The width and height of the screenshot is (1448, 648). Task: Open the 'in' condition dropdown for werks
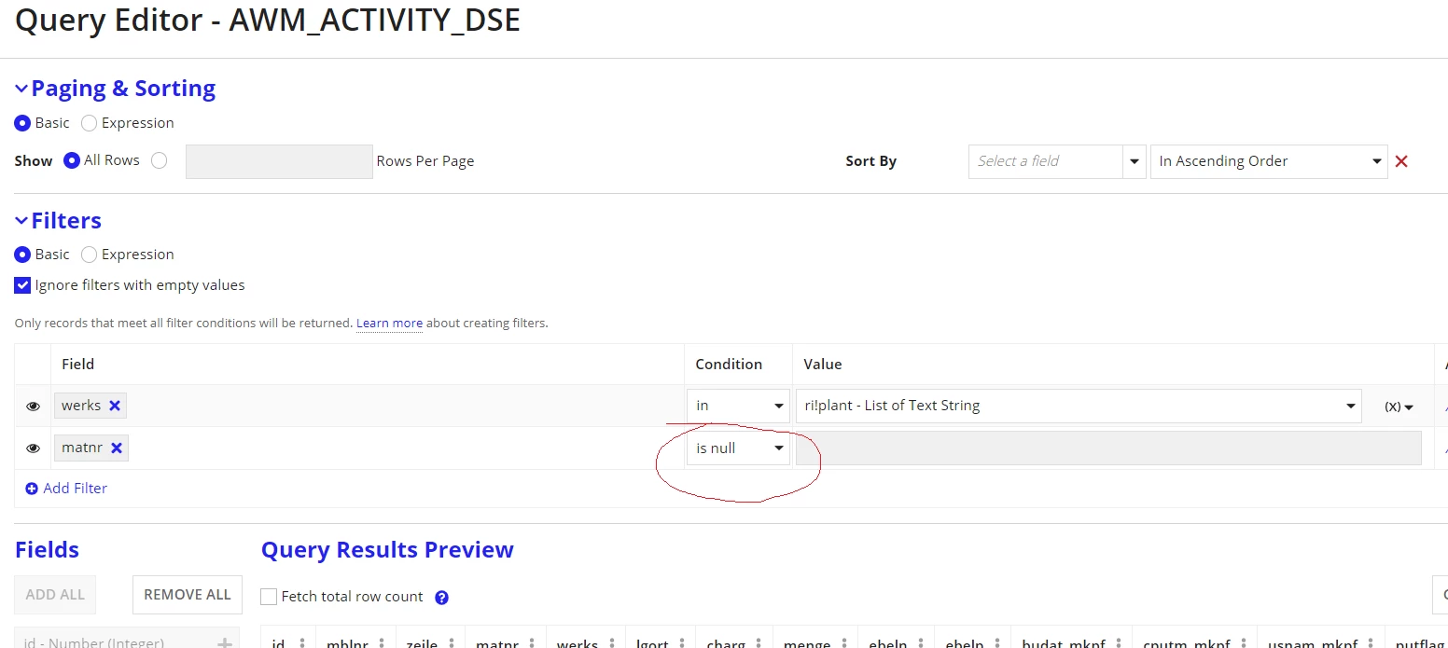(739, 406)
